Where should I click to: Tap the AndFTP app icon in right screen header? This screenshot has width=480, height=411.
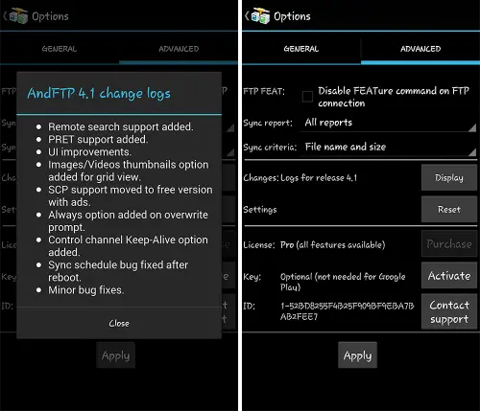click(260, 16)
